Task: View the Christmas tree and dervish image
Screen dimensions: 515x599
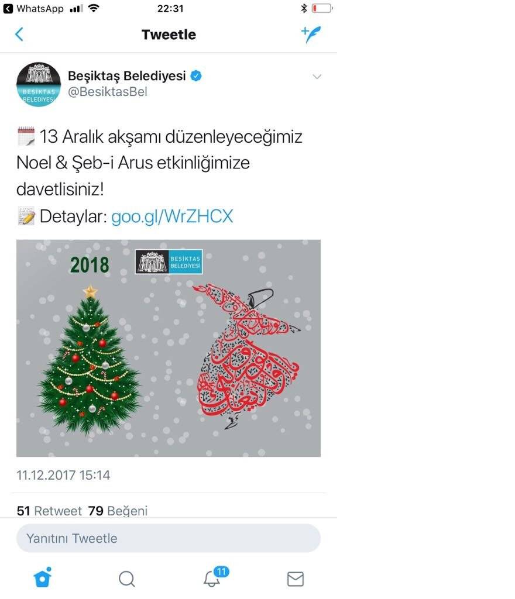Action: (169, 348)
